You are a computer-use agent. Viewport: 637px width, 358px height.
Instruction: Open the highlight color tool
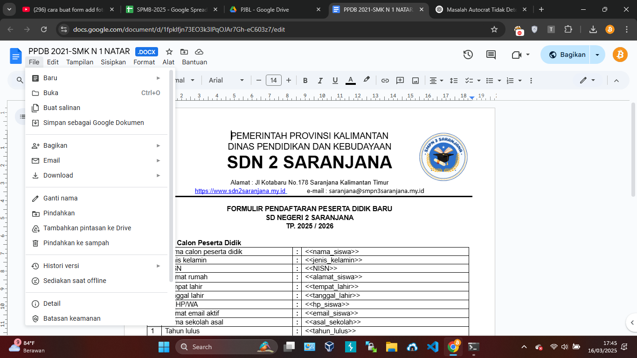click(x=367, y=80)
